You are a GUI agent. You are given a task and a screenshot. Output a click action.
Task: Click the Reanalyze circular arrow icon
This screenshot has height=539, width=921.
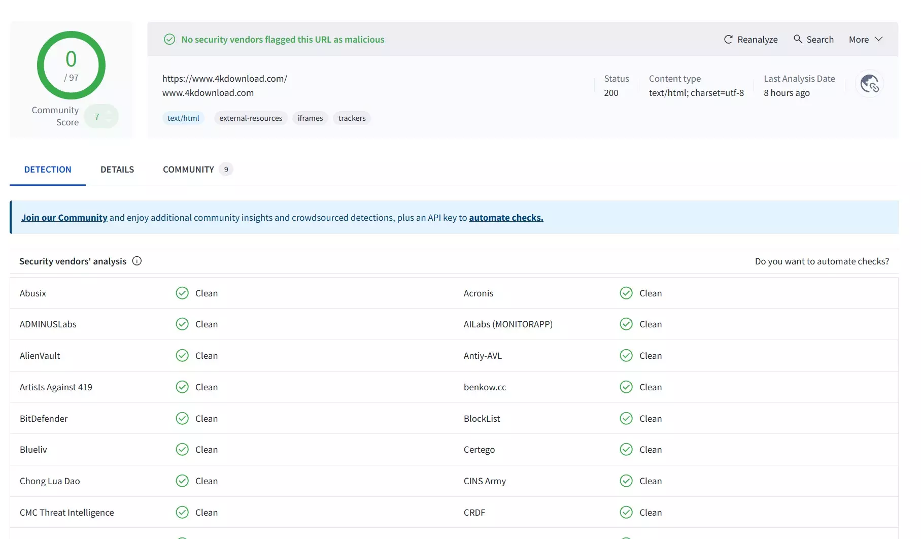pyautogui.click(x=728, y=39)
